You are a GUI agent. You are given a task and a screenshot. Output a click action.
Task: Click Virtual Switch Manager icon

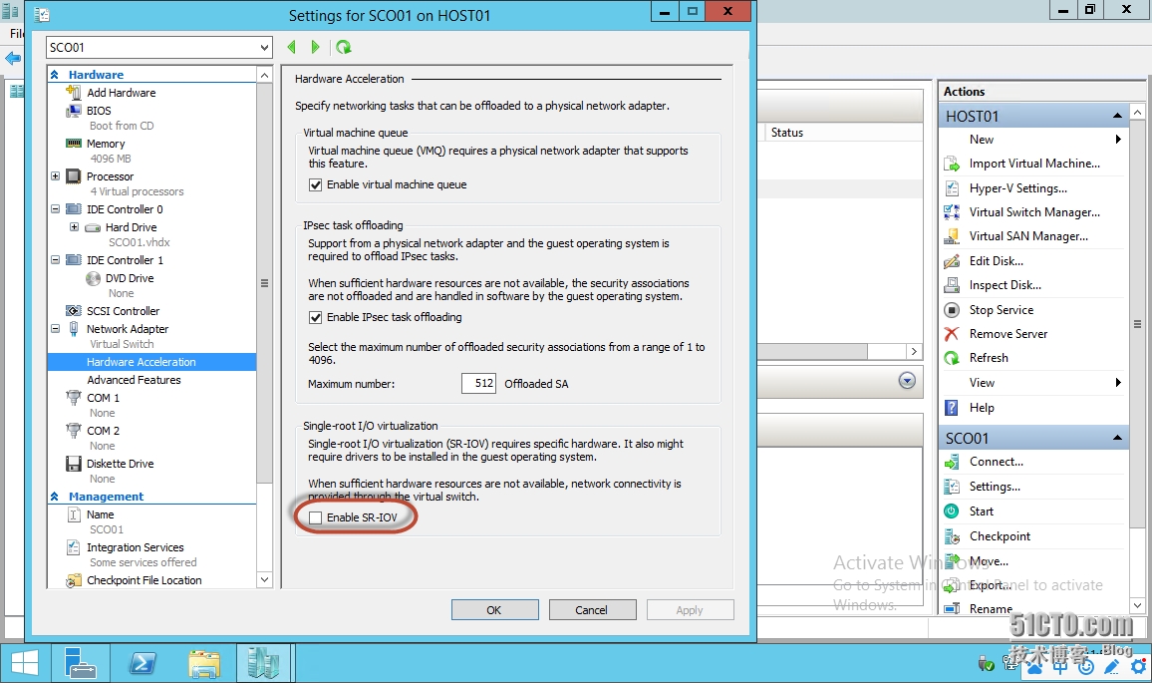[x=952, y=211]
